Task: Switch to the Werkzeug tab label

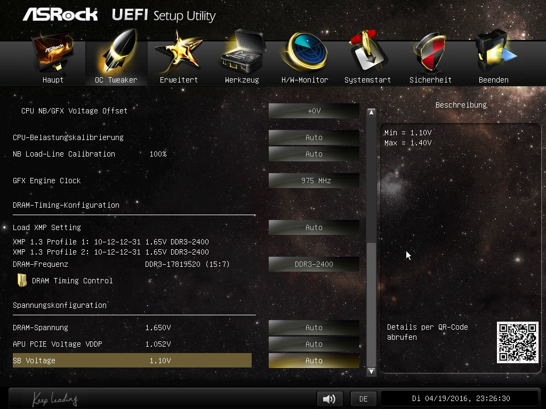Action: pos(242,80)
